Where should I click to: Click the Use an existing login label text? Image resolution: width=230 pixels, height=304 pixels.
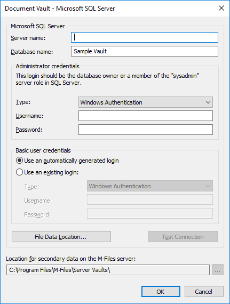click(x=51, y=172)
